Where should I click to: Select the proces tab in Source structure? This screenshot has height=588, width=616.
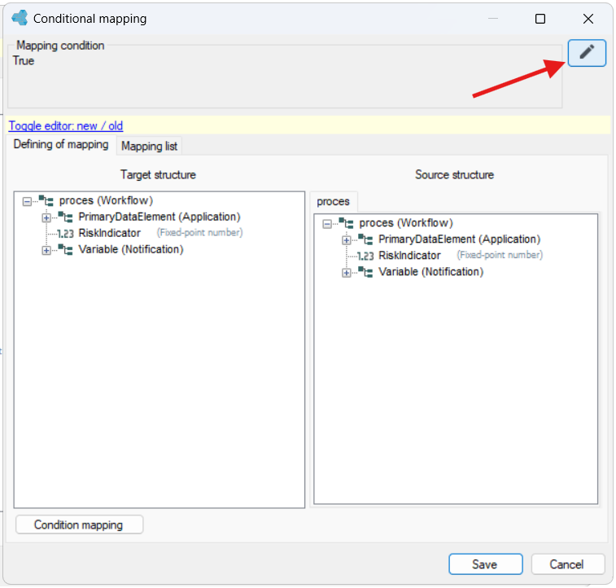333,202
